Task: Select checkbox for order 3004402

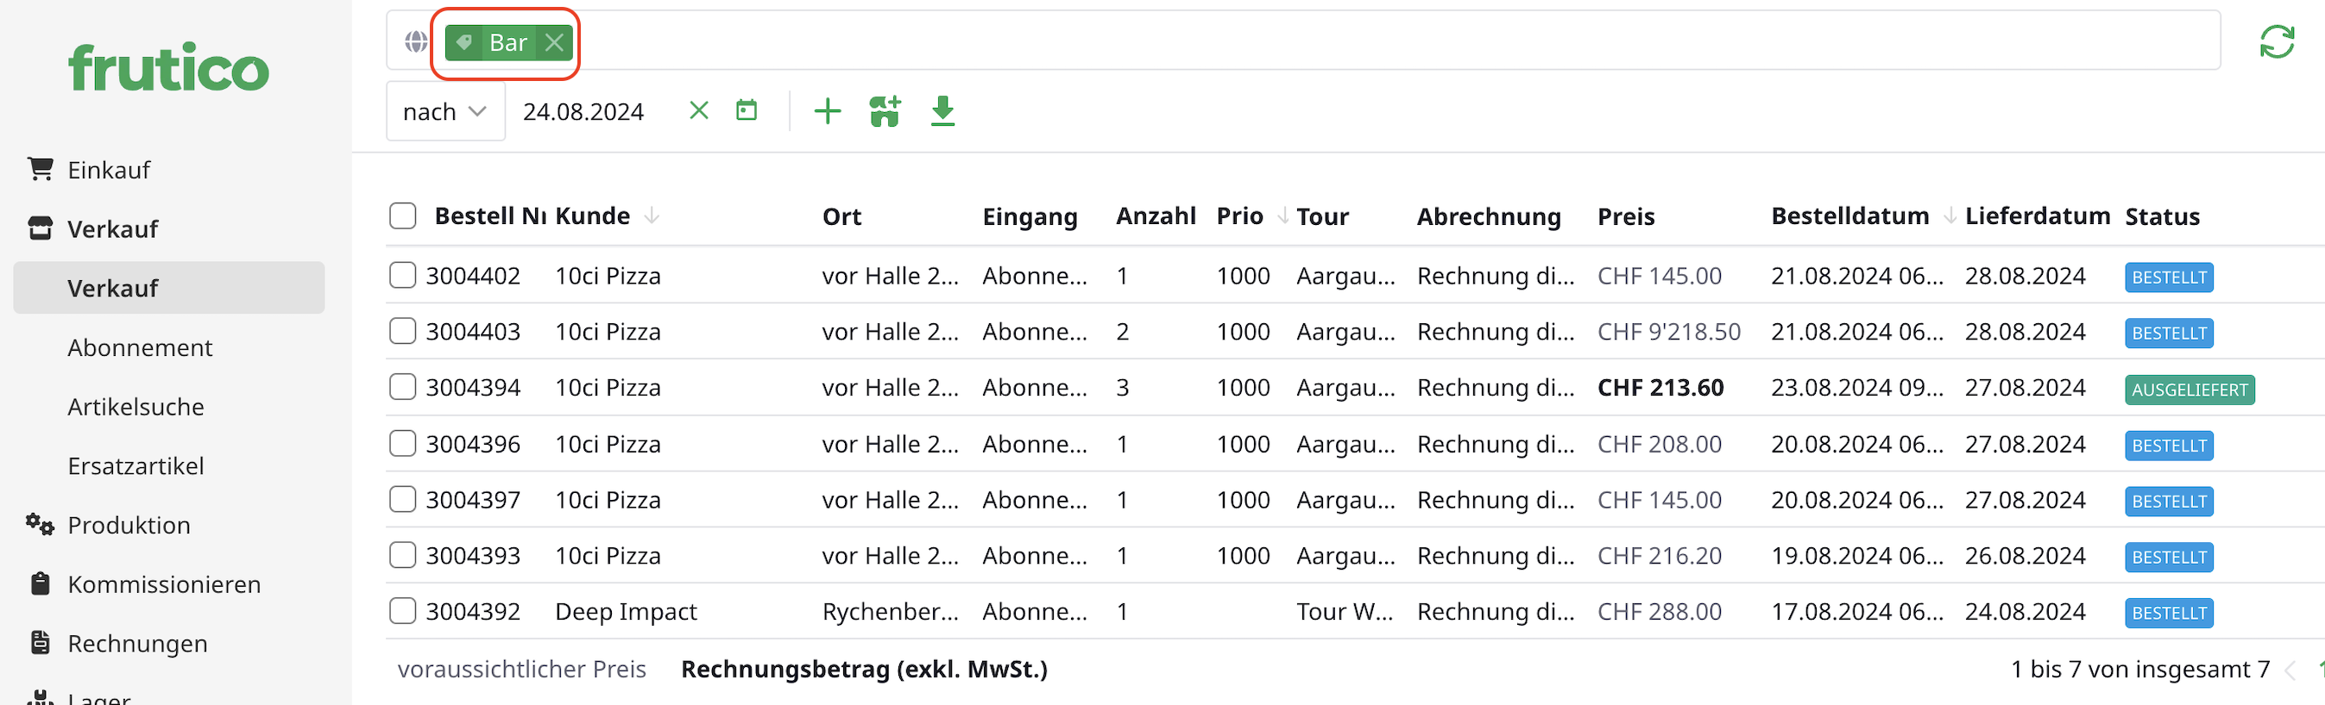Action: point(402,275)
